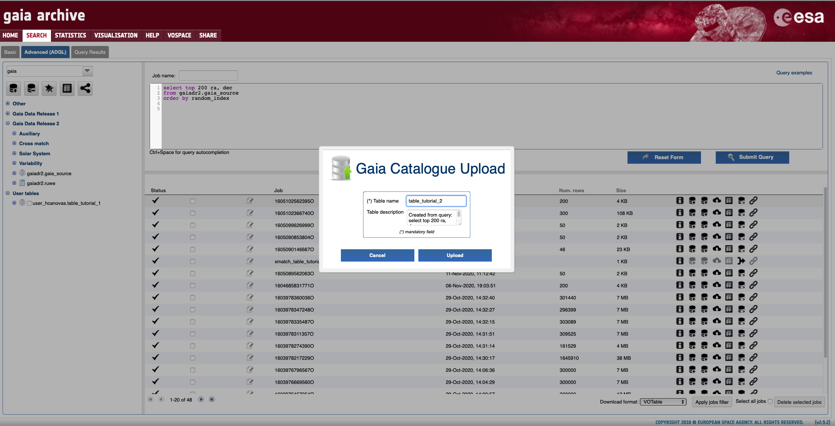Expand the Gaia Data Release 1 node

pos(8,114)
